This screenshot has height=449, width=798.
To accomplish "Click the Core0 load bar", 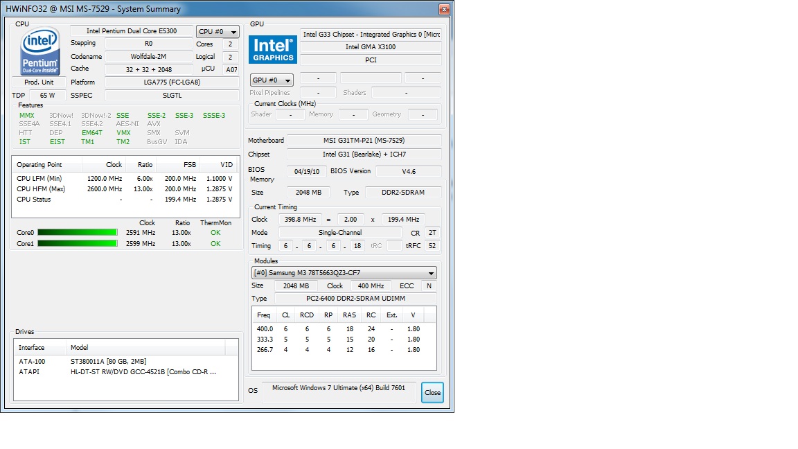I will (78, 233).
